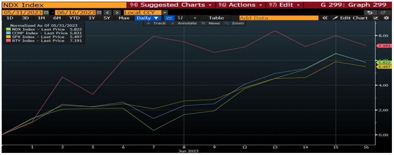394x155 pixels.
Task: Click the end date field 06/16/2023
Action: pyautogui.click(x=75, y=12)
